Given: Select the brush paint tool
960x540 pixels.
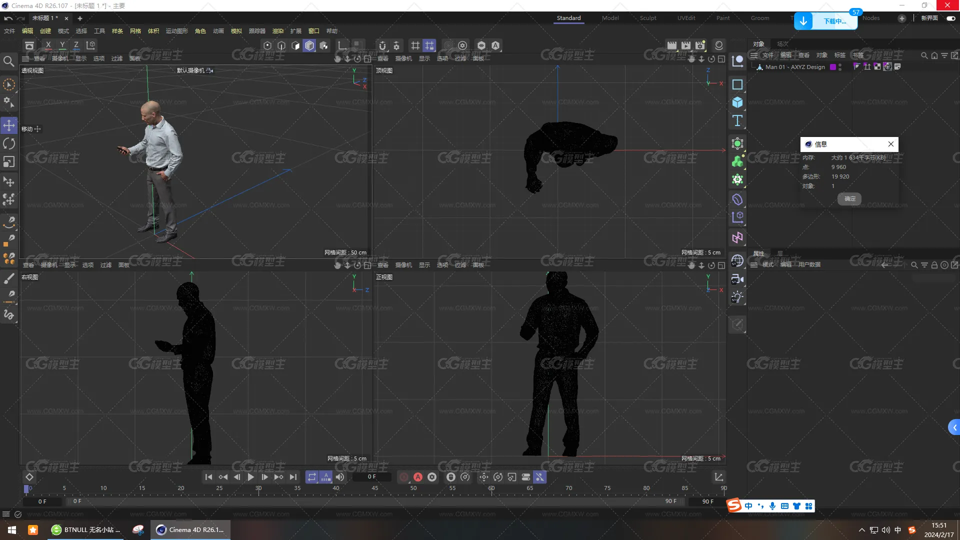Looking at the screenshot, I should click(x=9, y=278).
